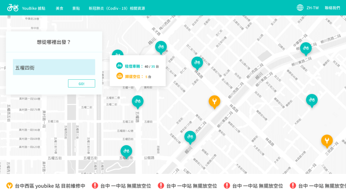Click the second red alert icon in ticker
The image size is (346, 195).
click(x=161, y=186)
